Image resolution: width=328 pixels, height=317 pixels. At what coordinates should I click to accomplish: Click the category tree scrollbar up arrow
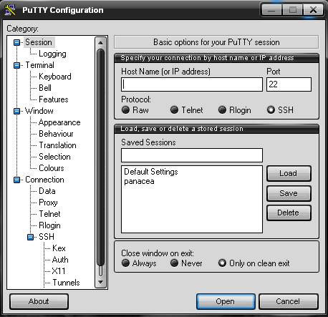pyautogui.click(x=100, y=43)
